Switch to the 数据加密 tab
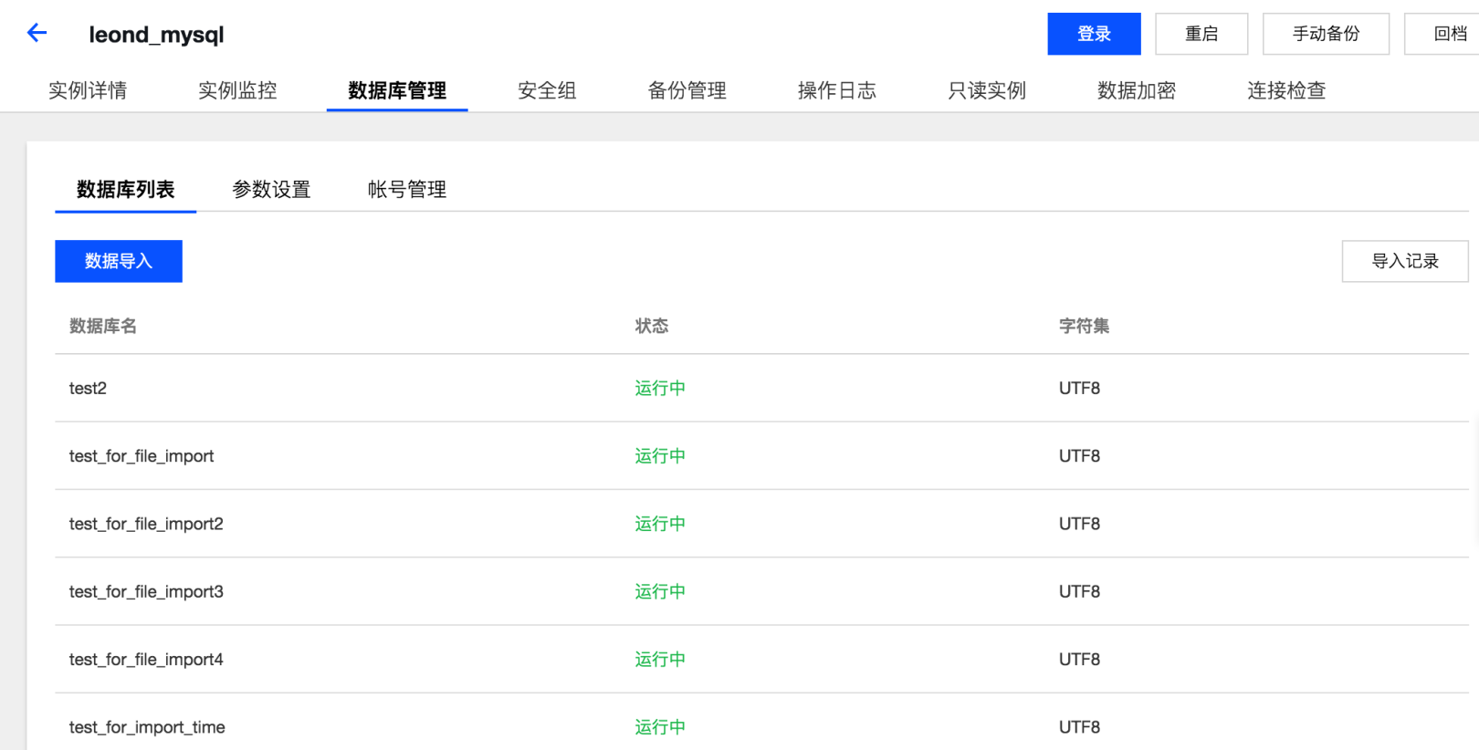The image size is (1479, 750). pos(1137,90)
